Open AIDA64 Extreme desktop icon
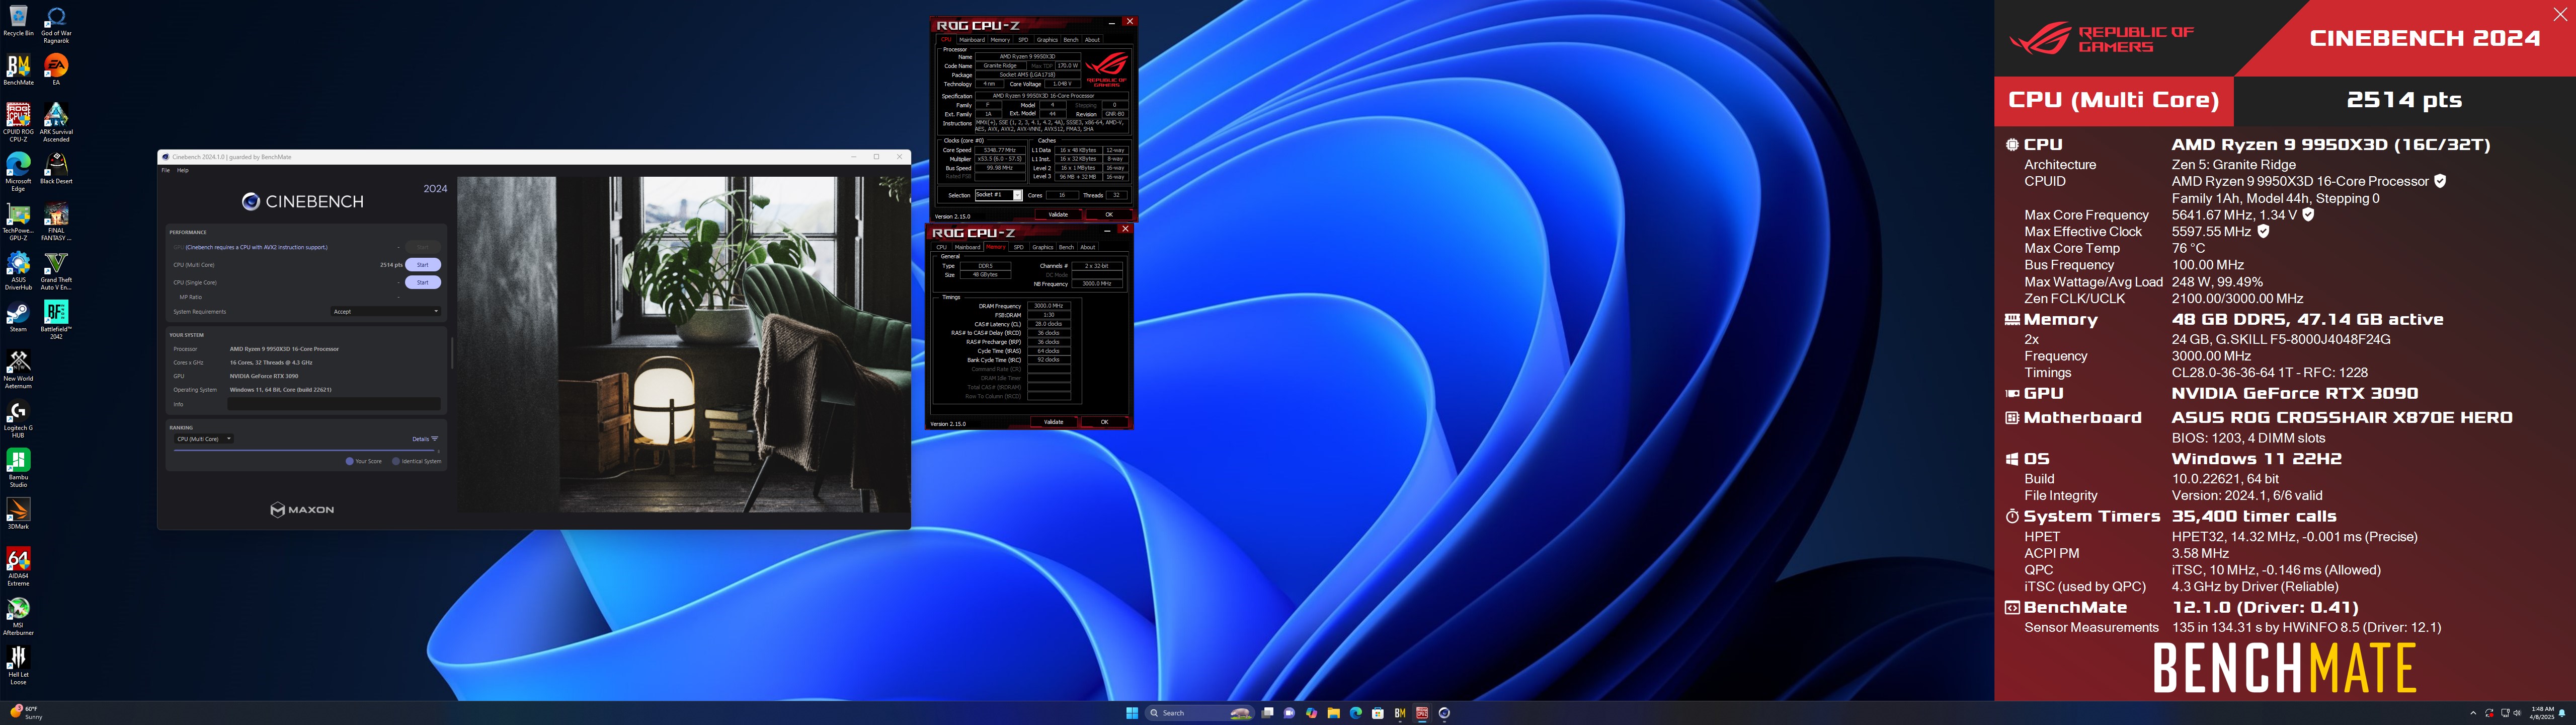 [18, 567]
